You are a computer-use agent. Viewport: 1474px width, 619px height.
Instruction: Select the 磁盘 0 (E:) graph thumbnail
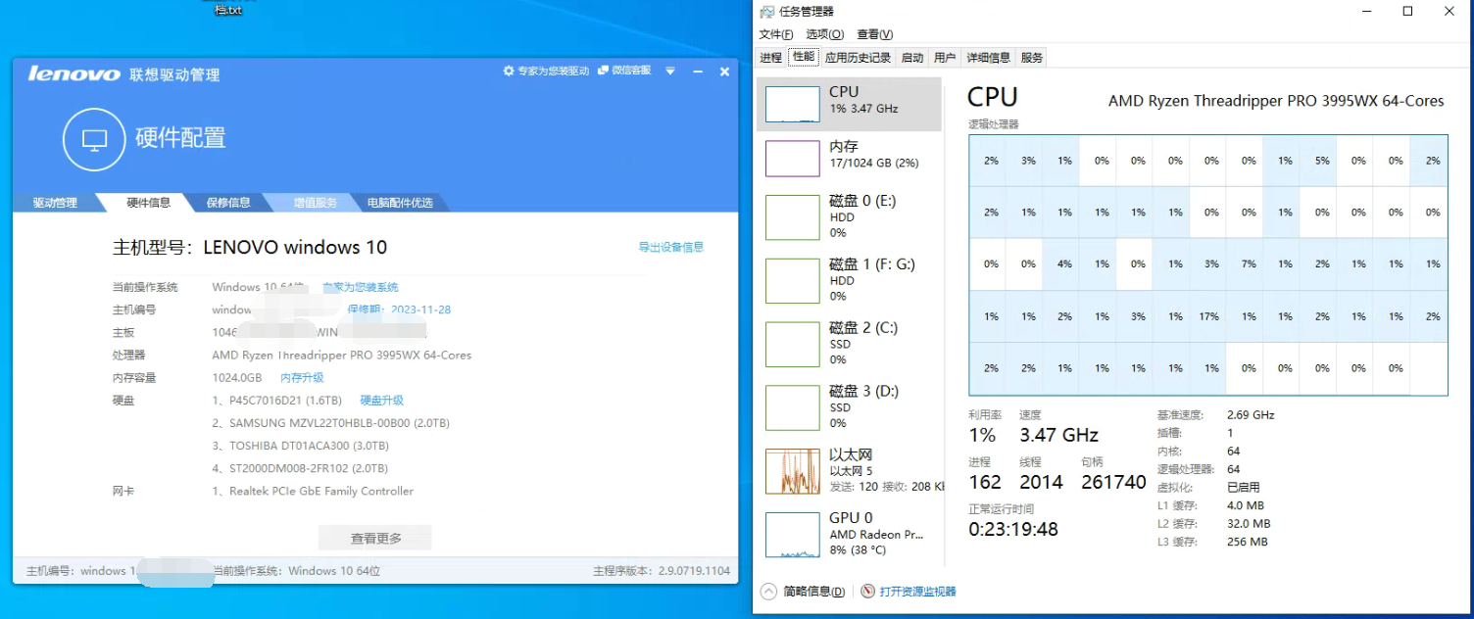click(x=792, y=217)
